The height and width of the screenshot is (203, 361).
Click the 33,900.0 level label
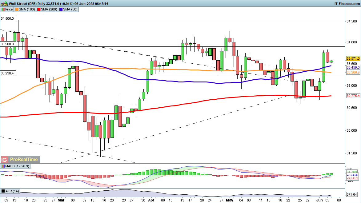pyautogui.click(x=7, y=44)
